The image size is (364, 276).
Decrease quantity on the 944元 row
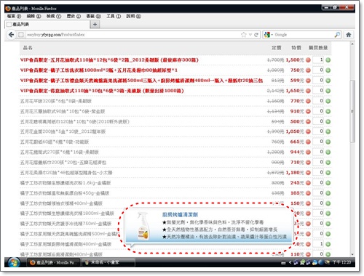[308, 152]
